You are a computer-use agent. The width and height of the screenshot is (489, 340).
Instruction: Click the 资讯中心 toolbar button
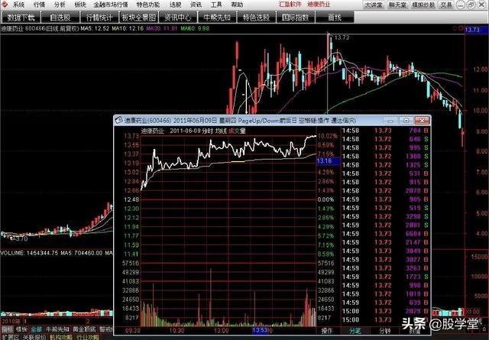tap(179, 15)
